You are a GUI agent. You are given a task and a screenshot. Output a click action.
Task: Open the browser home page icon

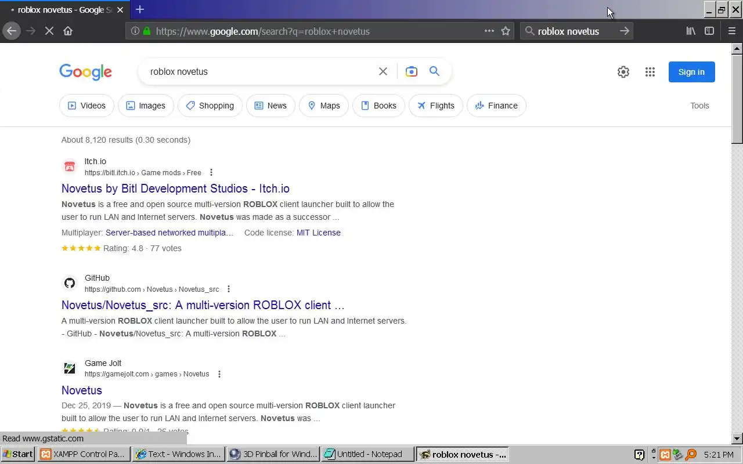68,31
